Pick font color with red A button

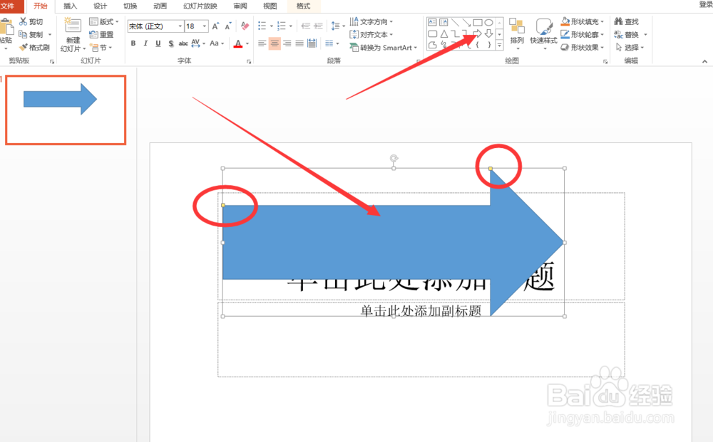(238, 43)
